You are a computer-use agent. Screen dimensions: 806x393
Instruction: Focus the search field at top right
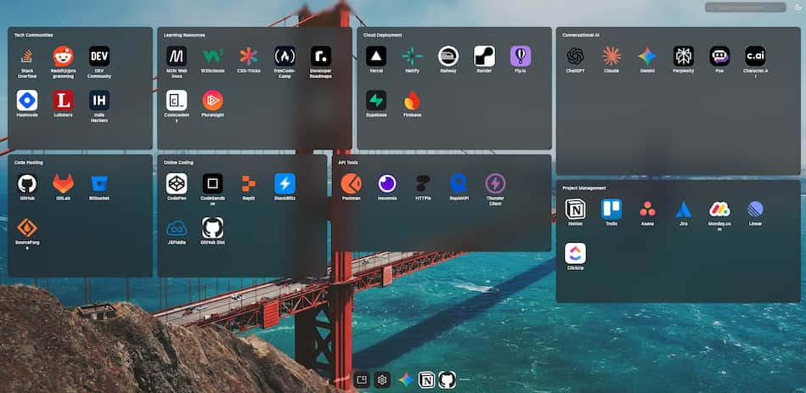point(746,7)
